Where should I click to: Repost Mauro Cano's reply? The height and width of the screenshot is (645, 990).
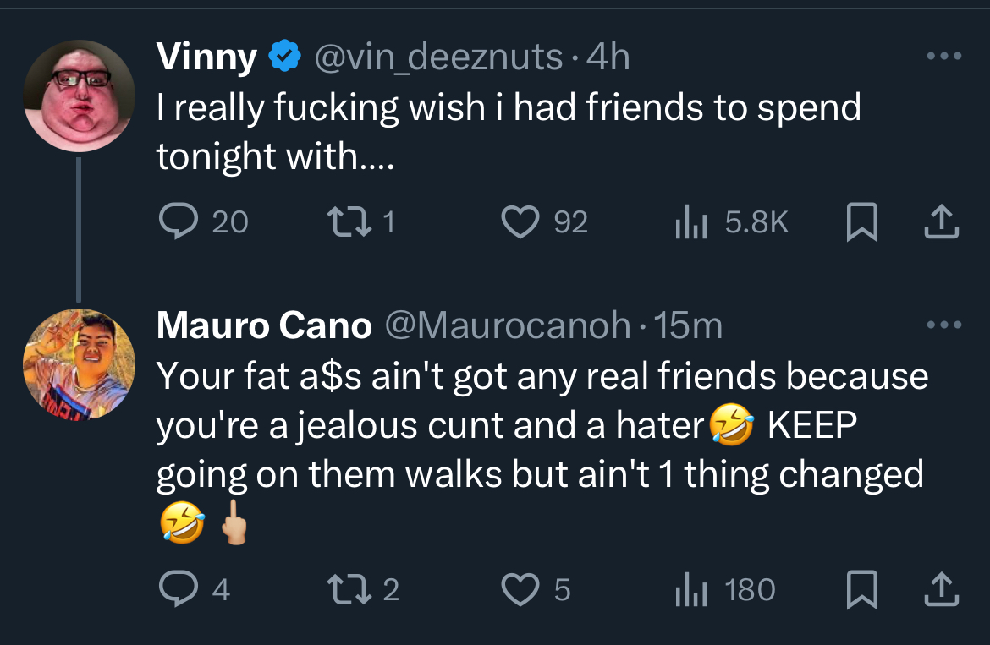[x=349, y=589]
